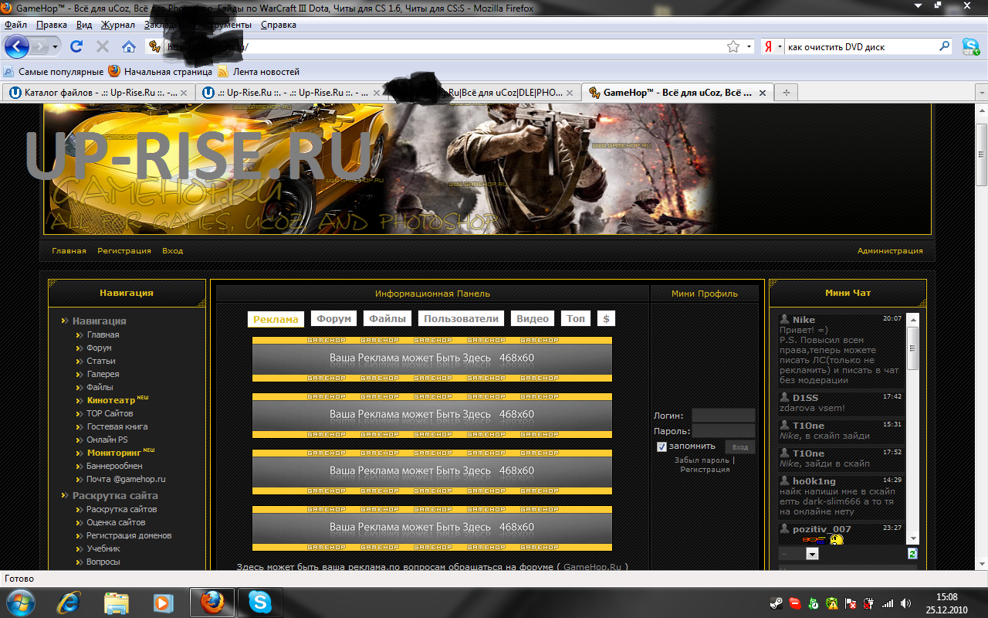Go back with the Firefox back arrow
Viewport: 988px width, 618px height.
(17, 46)
